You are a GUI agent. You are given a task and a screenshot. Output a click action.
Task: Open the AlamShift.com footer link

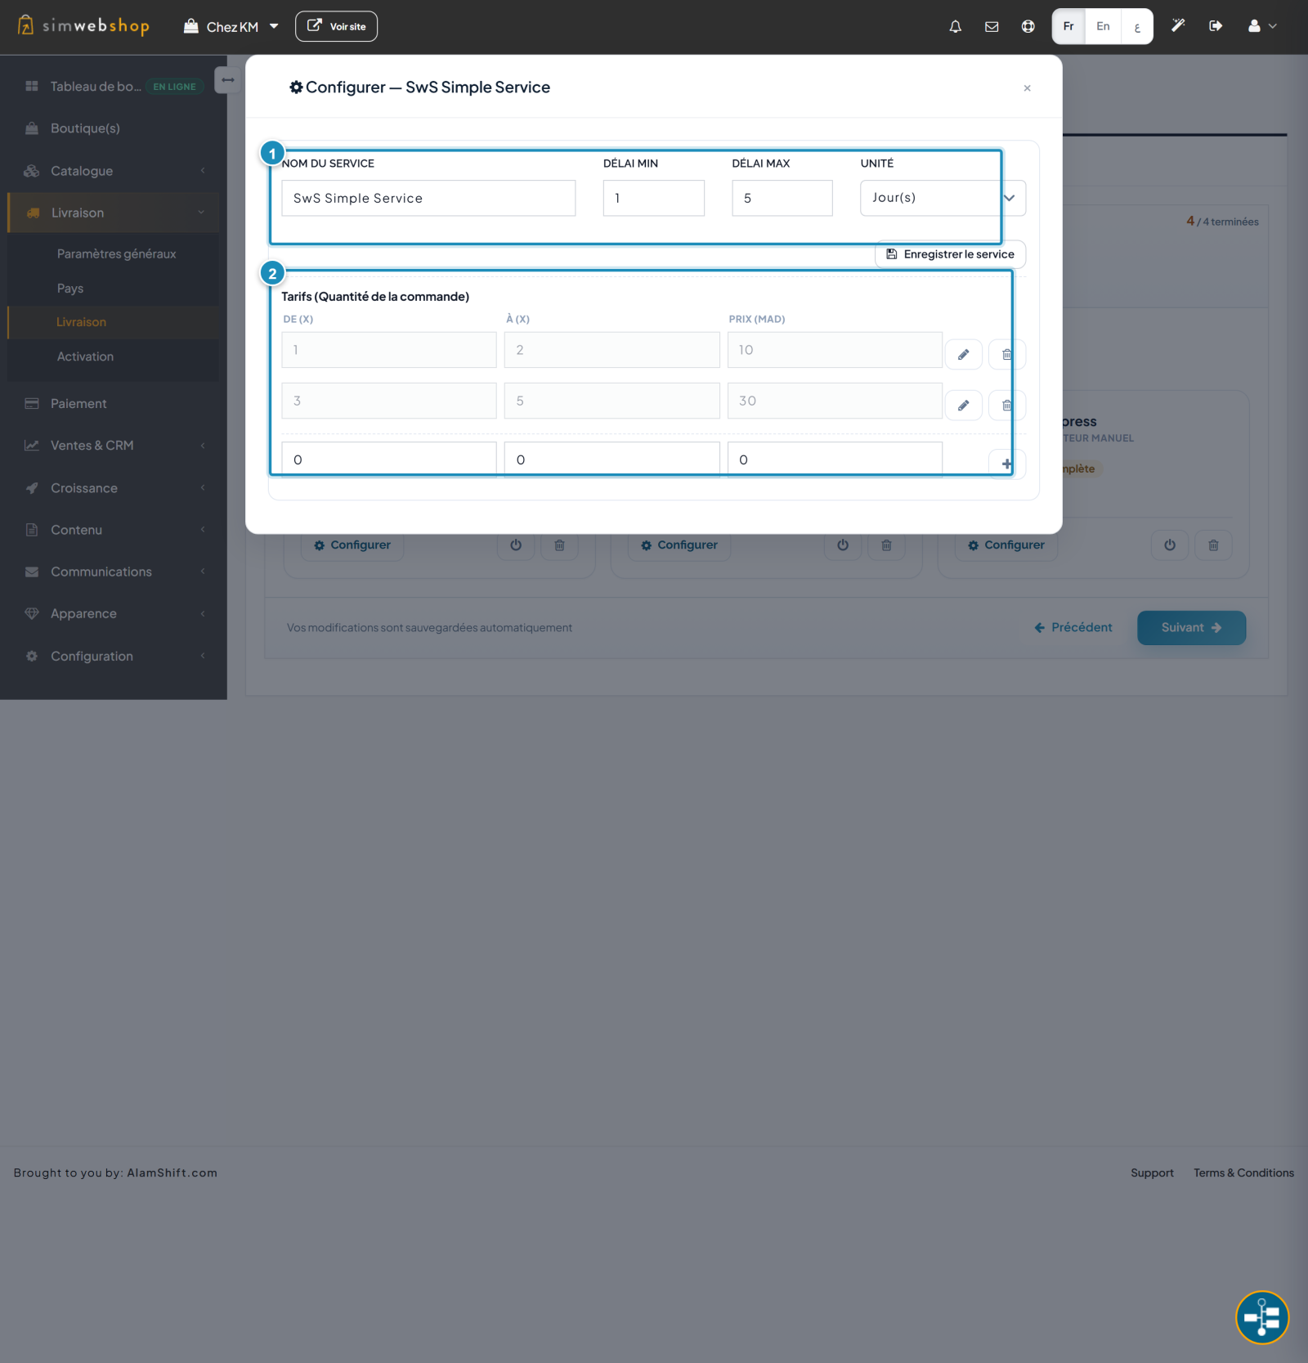pyautogui.click(x=172, y=1172)
